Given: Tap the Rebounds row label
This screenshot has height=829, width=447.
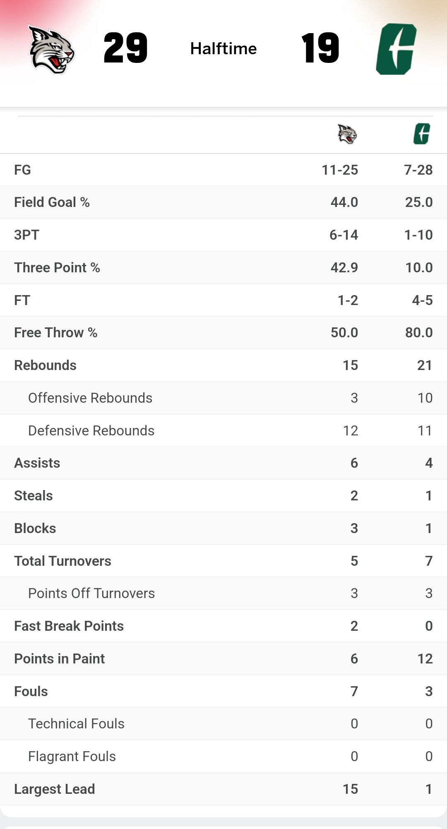Looking at the screenshot, I should 46,365.
